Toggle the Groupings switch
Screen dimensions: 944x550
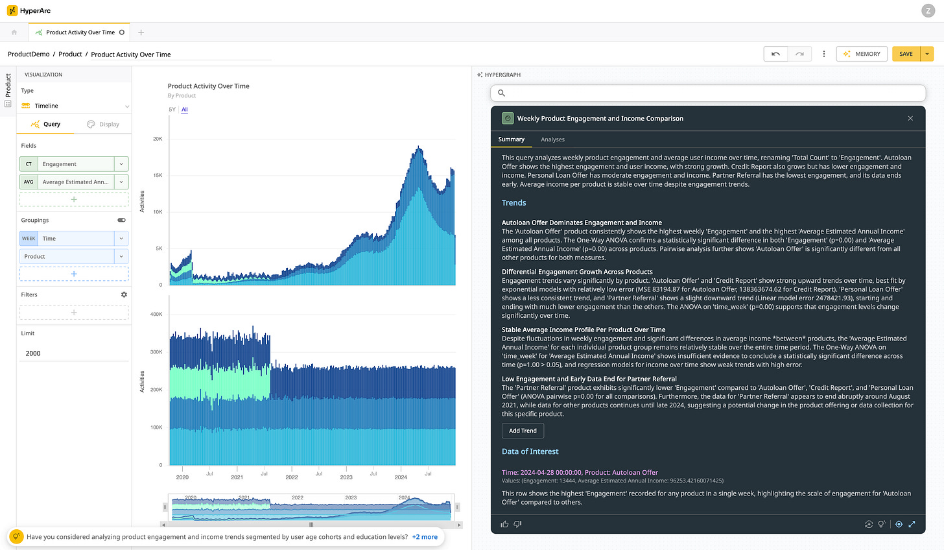pos(121,220)
